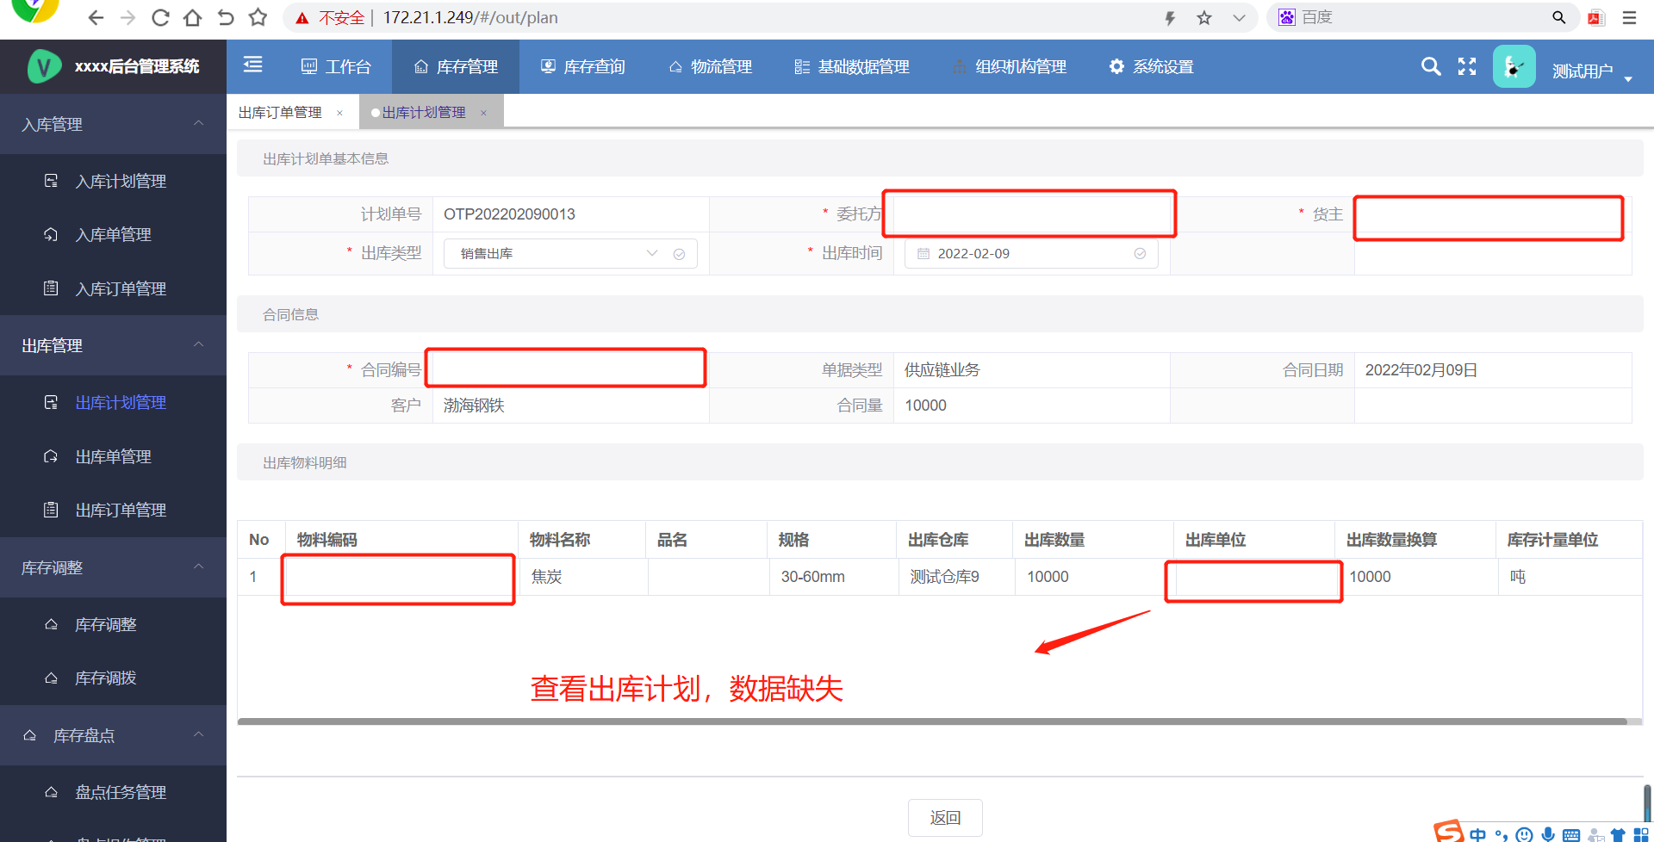This screenshot has width=1654, height=842.
Task: Toggle fullscreen with the expand icon
Action: [1467, 66]
